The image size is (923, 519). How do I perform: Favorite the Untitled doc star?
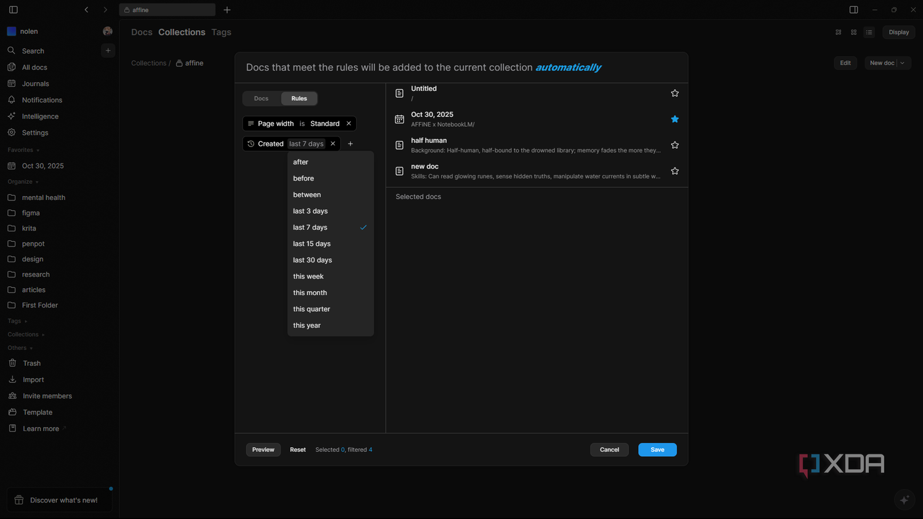pos(675,93)
